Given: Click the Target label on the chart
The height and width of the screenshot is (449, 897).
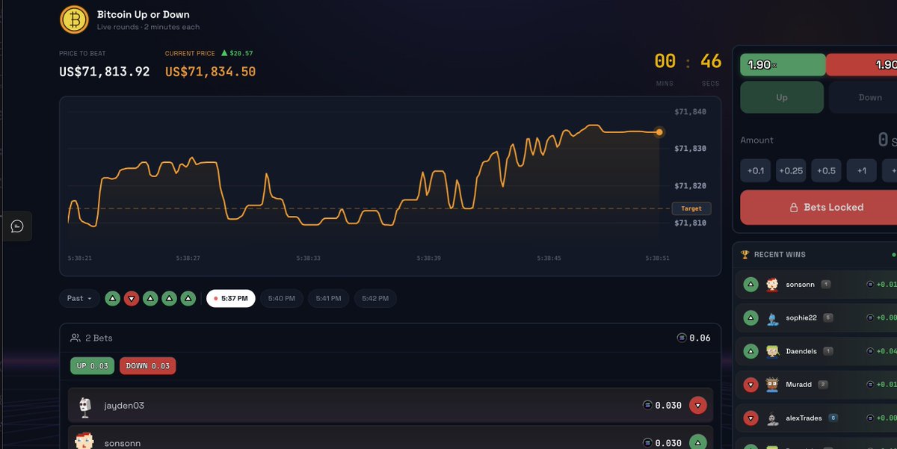Looking at the screenshot, I should pos(691,208).
